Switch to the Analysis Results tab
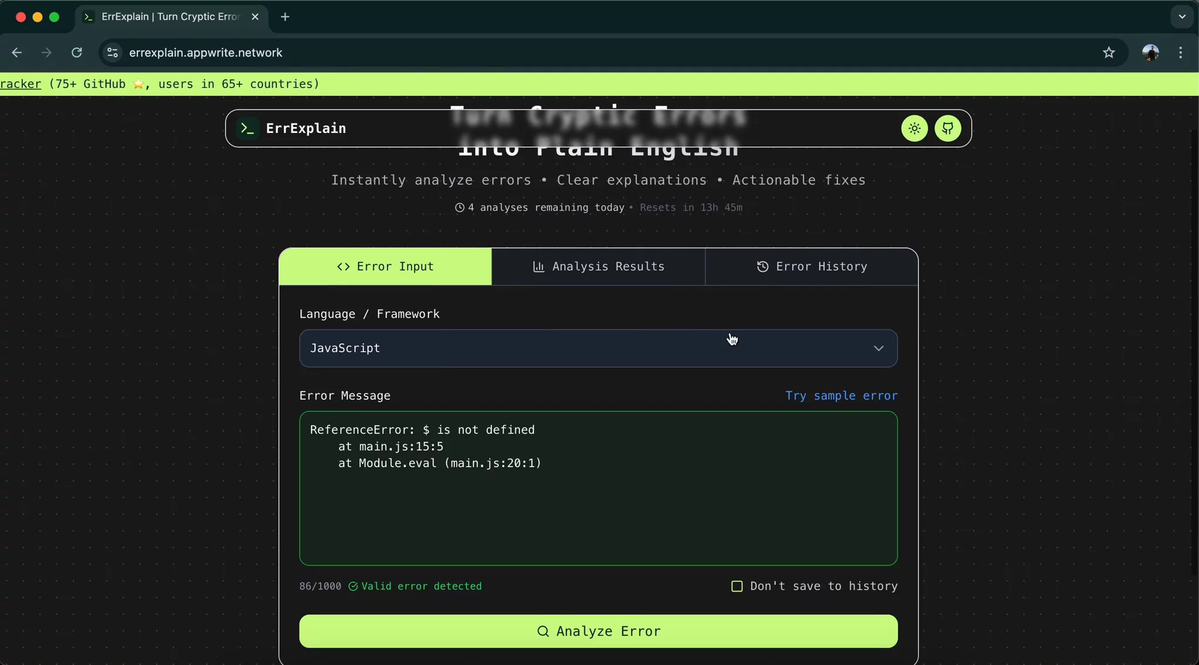 coord(598,267)
